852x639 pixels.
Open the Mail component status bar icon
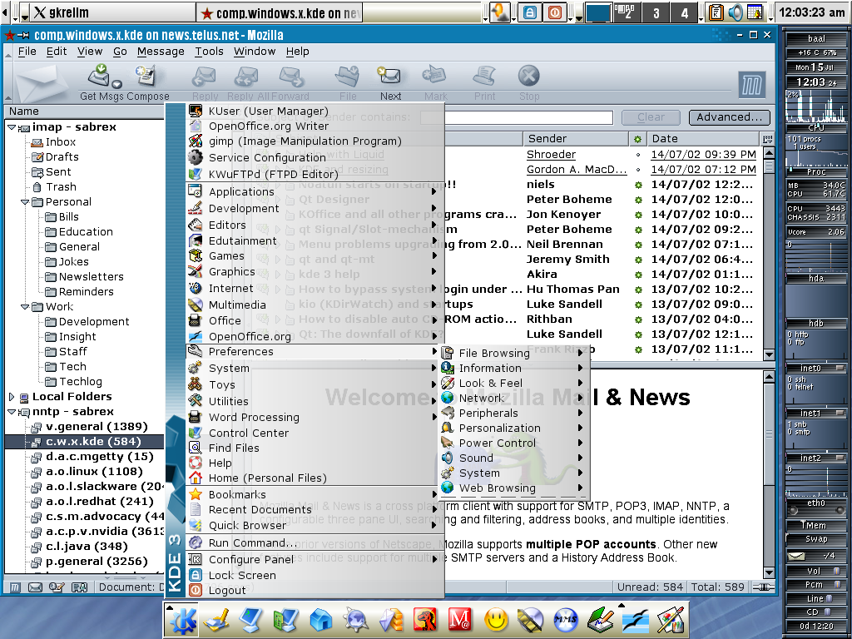point(35,587)
